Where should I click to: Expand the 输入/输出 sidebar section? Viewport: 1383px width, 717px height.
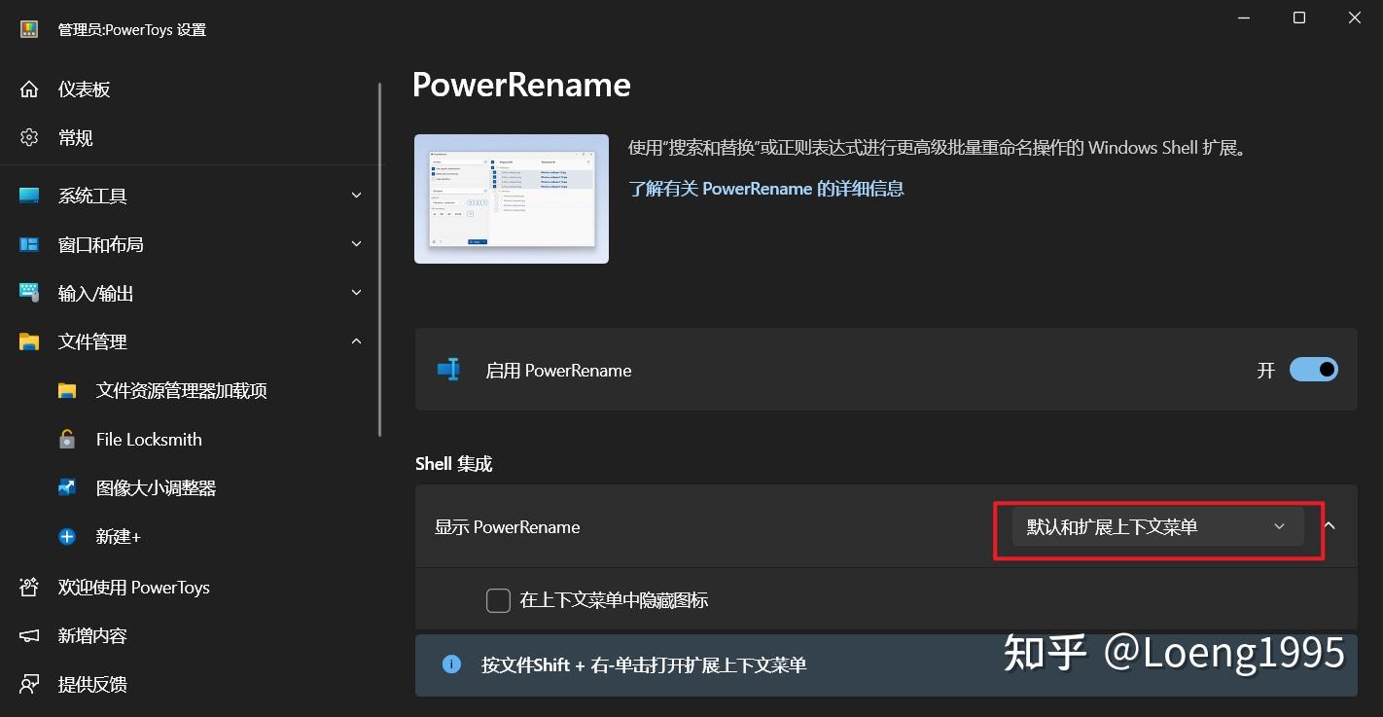click(x=356, y=293)
